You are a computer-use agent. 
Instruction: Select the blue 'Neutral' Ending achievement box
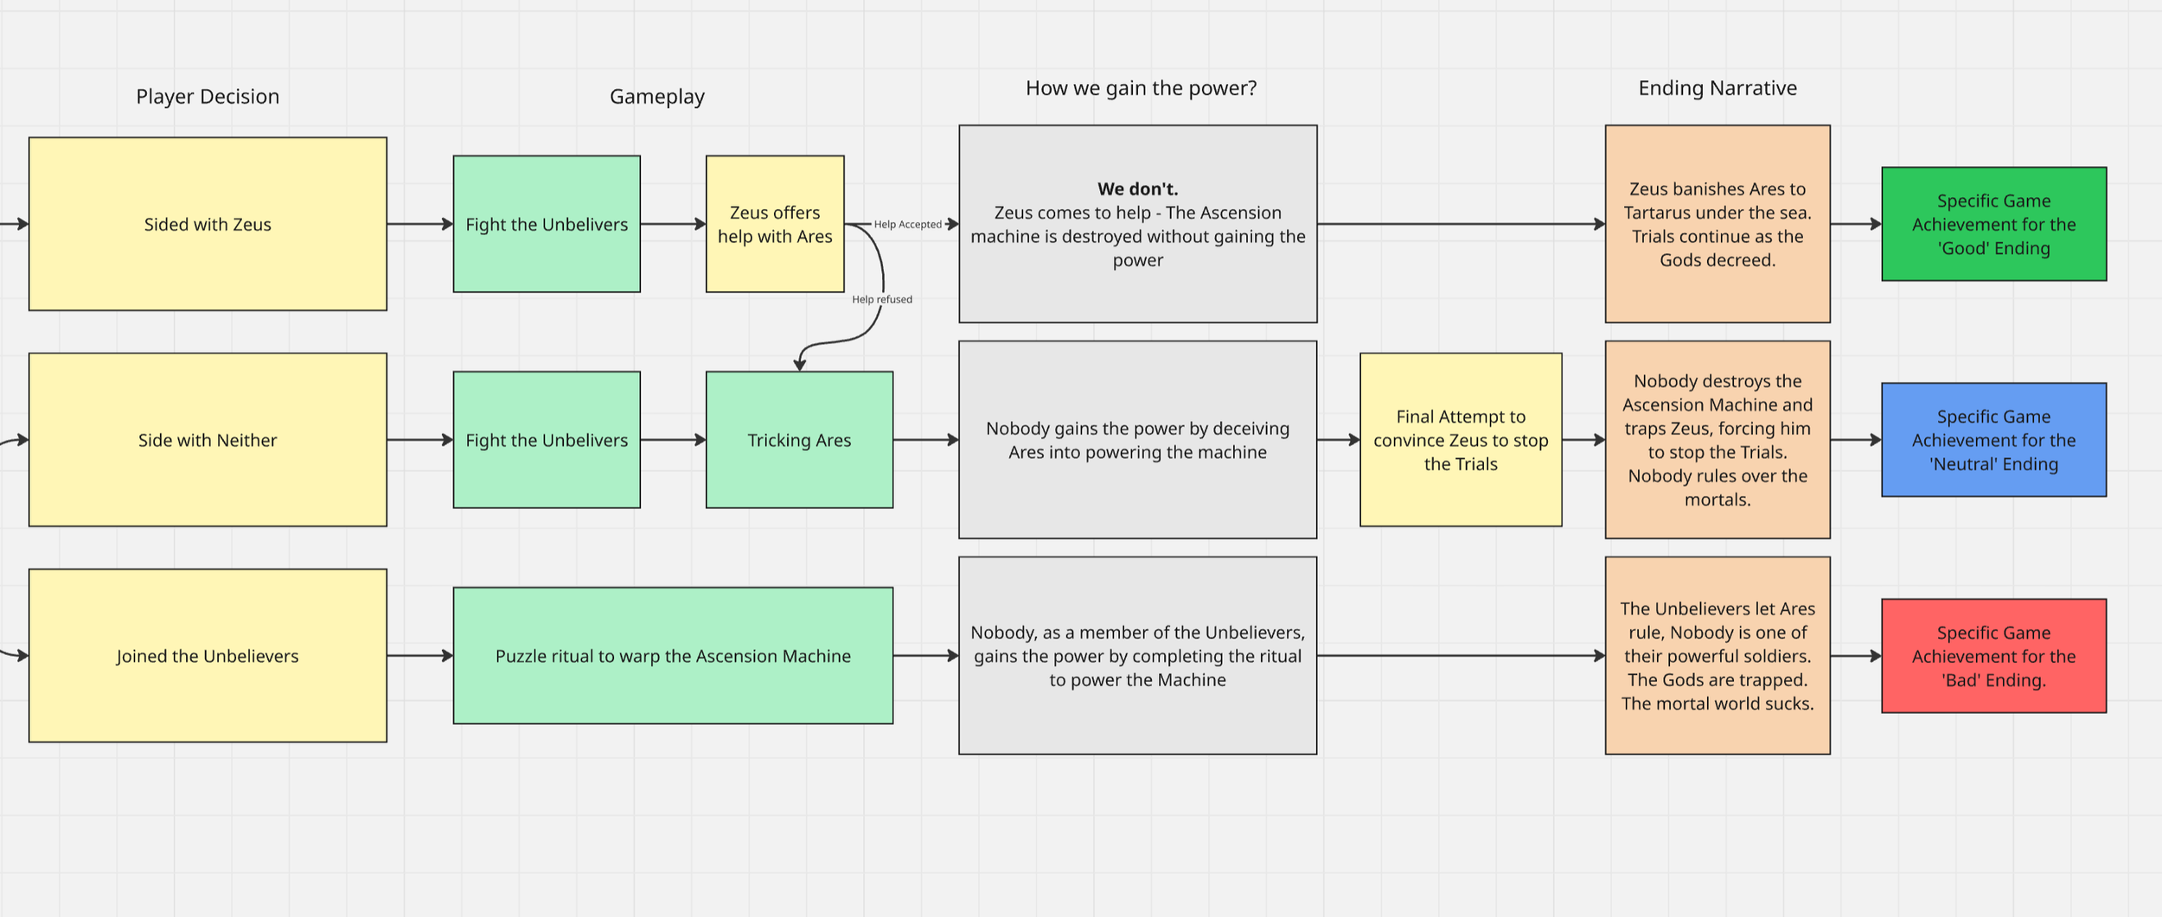(x=1992, y=439)
